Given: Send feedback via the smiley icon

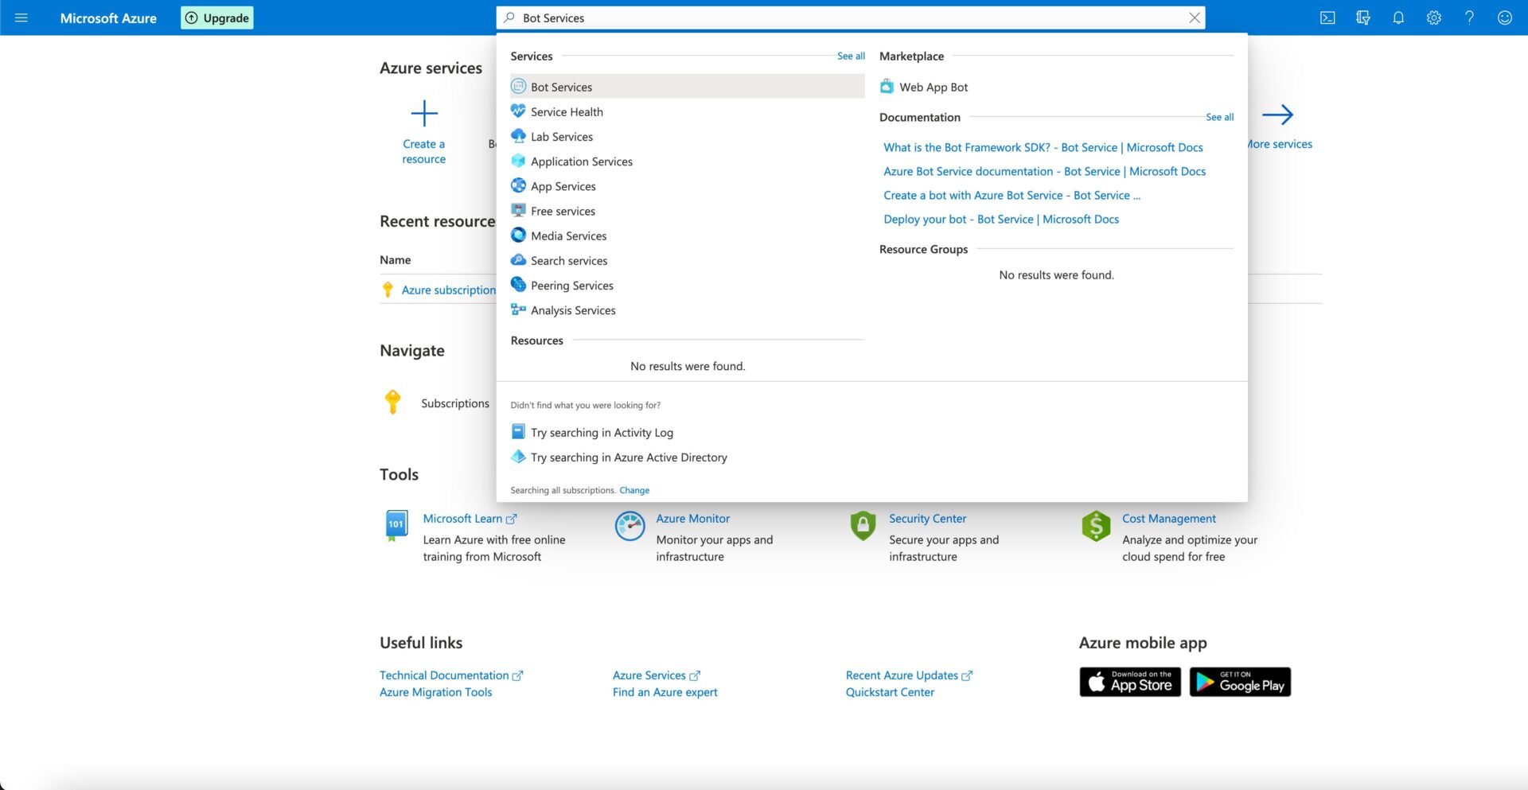Looking at the screenshot, I should tap(1505, 17).
